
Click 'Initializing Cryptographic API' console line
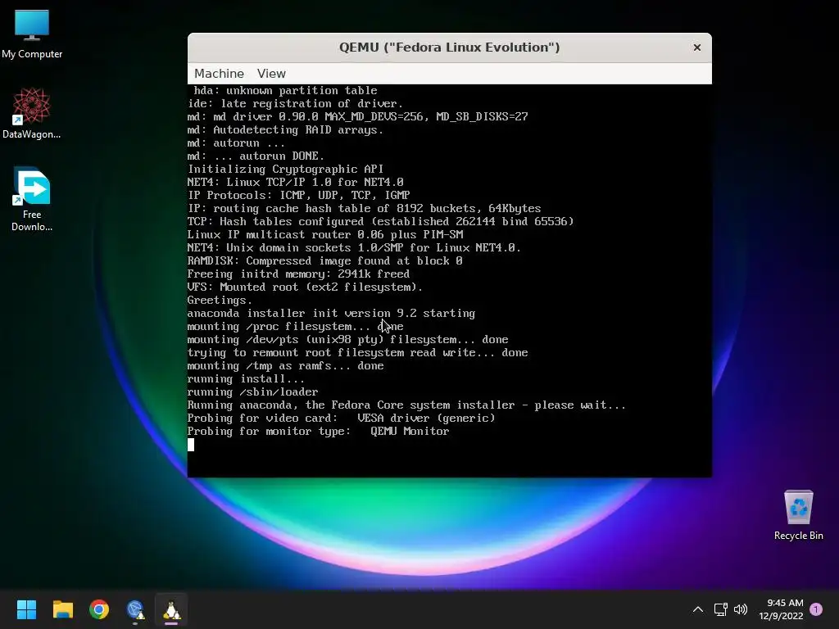285,169
